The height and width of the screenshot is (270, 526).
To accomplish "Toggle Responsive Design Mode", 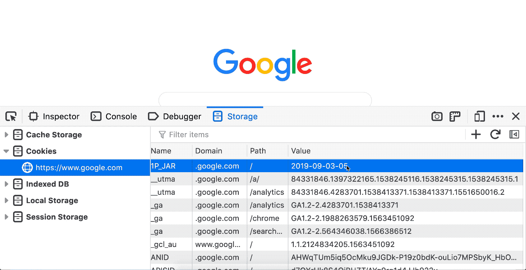I will coord(479,116).
